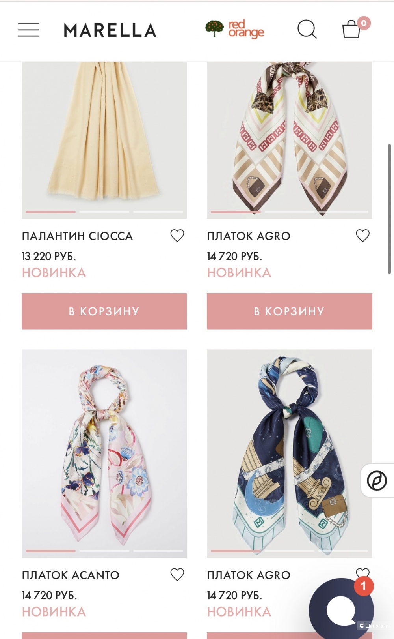Open the Платок Acanto product title
Image resolution: width=394 pixels, height=639 pixels.
click(x=71, y=575)
